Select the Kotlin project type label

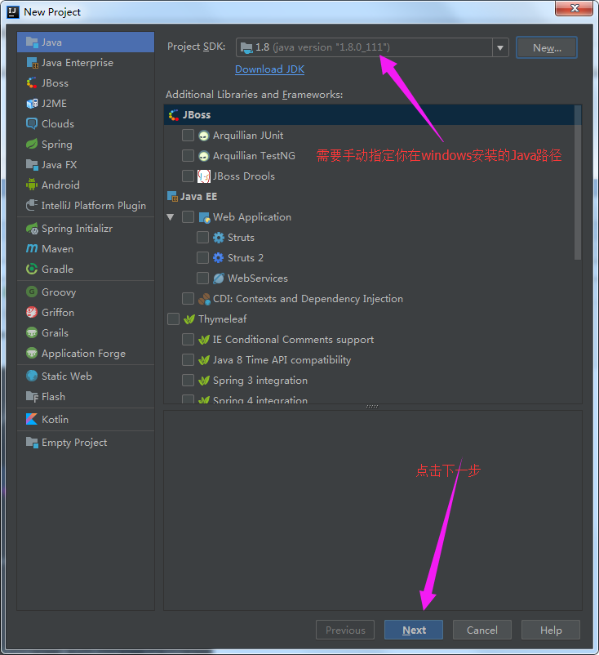pos(55,420)
